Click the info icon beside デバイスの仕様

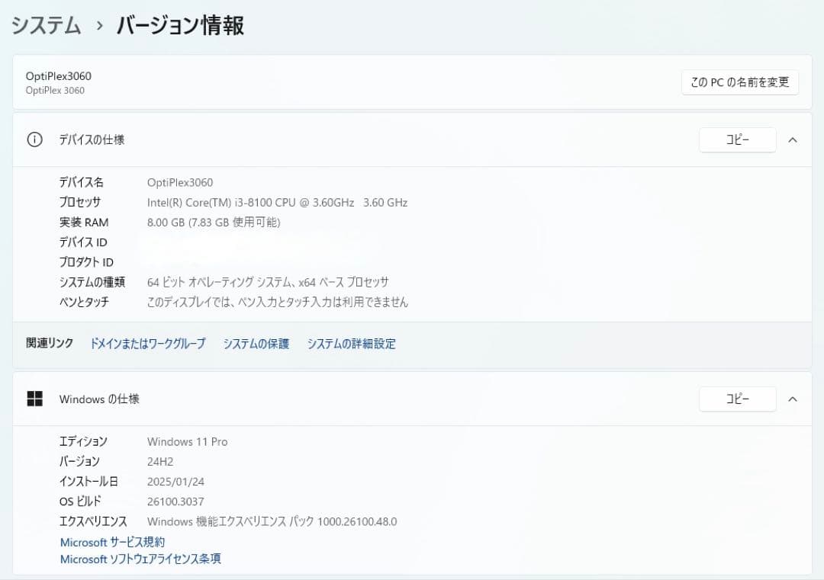[34, 139]
